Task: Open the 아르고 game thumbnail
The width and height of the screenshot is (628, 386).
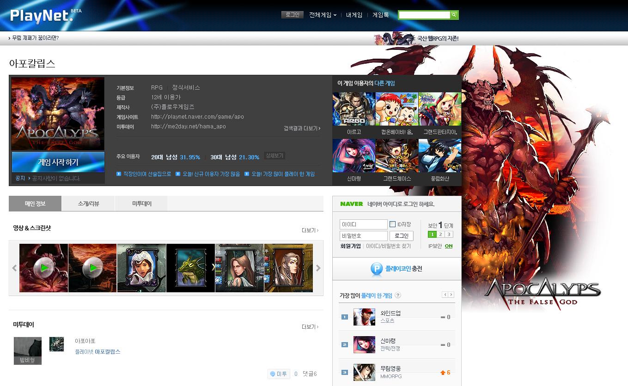Action: pos(354,109)
